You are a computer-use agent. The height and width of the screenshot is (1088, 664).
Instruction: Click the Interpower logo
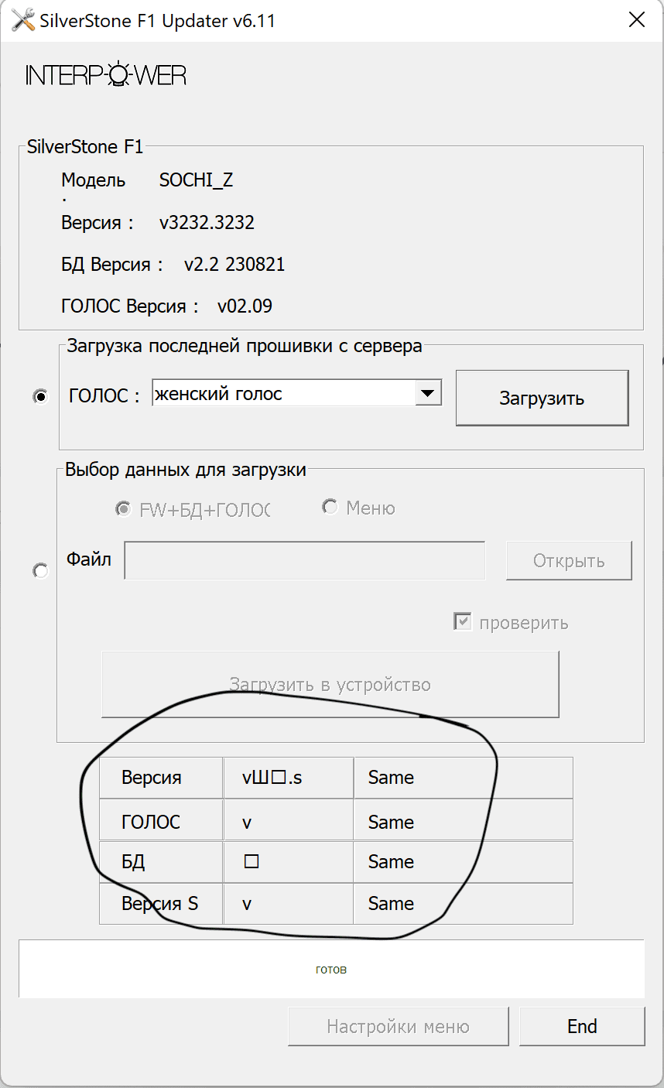106,76
